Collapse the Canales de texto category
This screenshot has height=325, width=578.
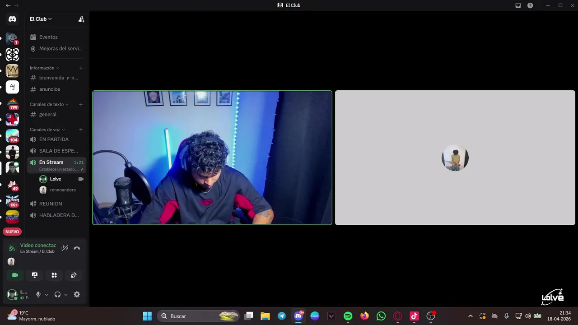[49, 104]
